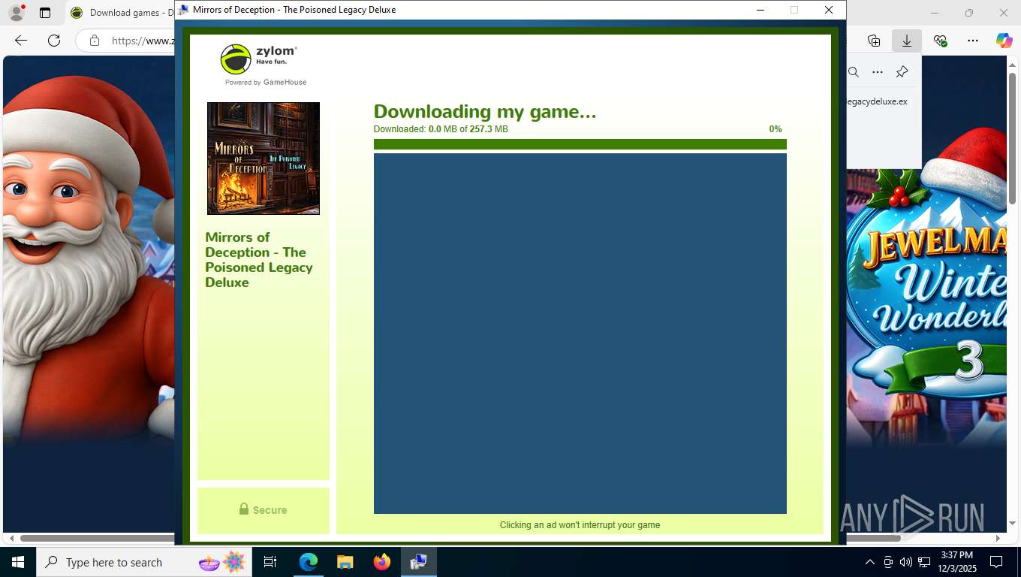Image resolution: width=1021 pixels, height=577 pixels.
Task: Search downloads with magnifier icon
Action: (x=854, y=72)
